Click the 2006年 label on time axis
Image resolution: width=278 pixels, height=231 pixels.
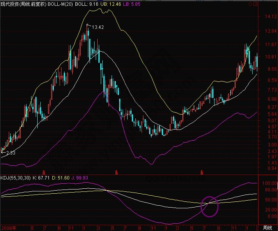pyautogui.click(x=8, y=228)
